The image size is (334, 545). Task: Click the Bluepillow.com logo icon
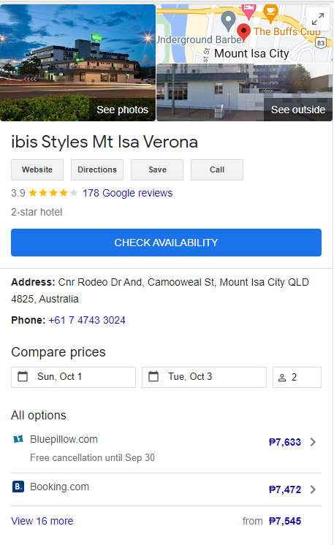tap(18, 439)
